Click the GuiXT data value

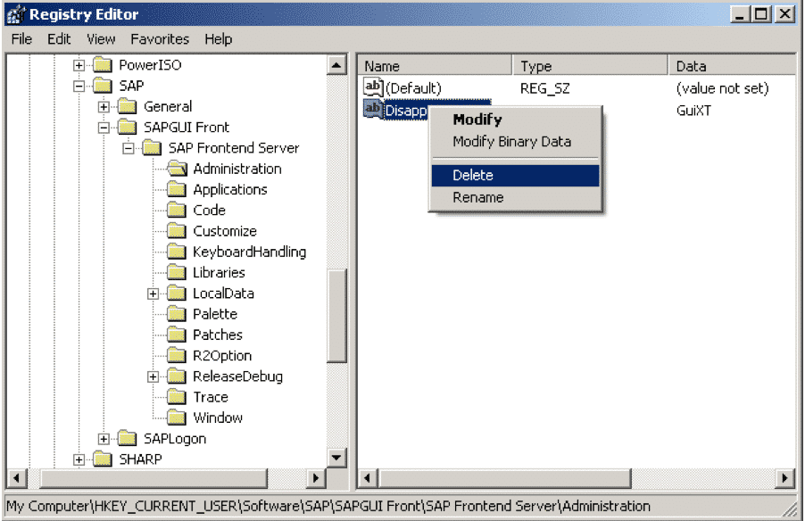(x=693, y=111)
